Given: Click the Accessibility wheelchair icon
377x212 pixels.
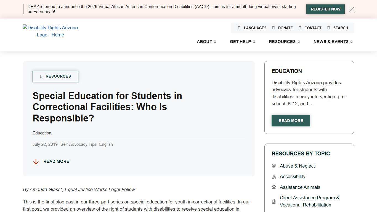Looking at the screenshot, I should [x=274, y=176].
